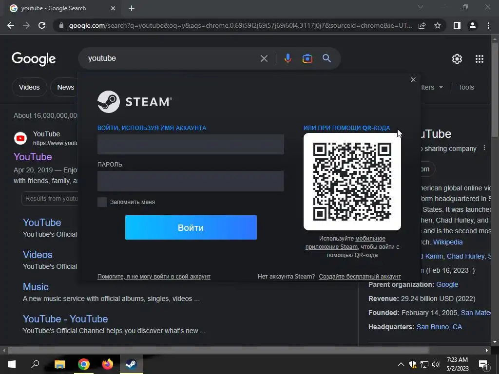Click the Chrome forward arrow
This screenshot has width=499, height=374.
pyautogui.click(x=26, y=25)
